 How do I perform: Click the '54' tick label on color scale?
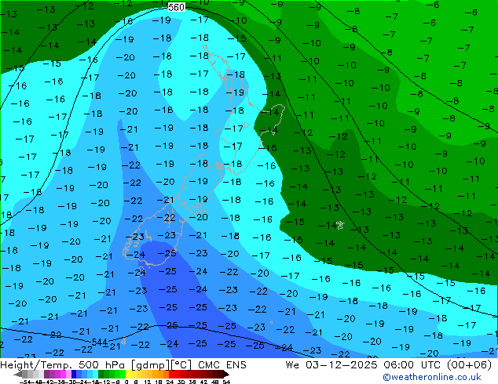coord(225,382)
